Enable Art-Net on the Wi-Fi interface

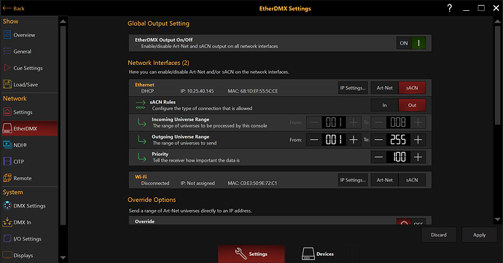[x=385, y=180]
